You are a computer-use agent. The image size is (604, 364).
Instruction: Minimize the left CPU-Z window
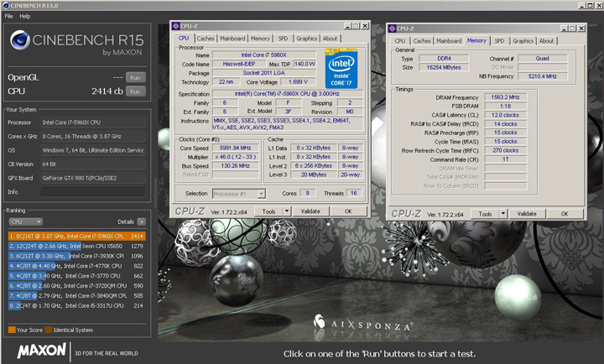[348, 26]
